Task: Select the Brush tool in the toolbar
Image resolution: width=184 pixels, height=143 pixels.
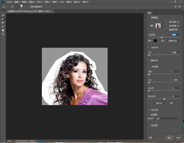Action: 3,23
